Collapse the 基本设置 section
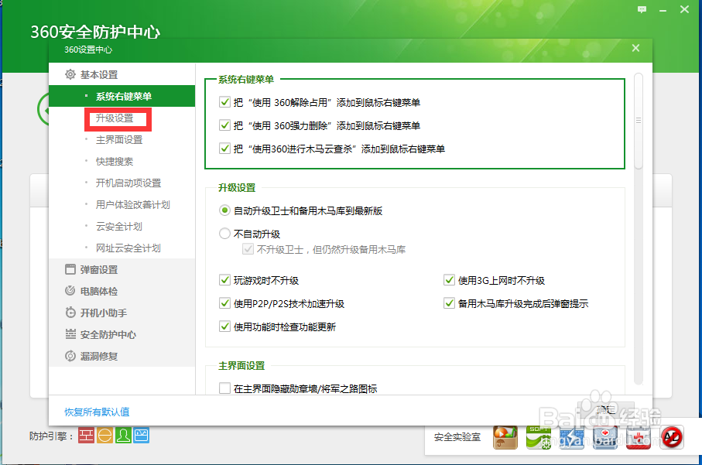702x465 pixels. tap(99, 75)
